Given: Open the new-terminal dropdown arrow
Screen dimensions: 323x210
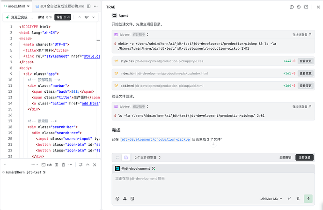Looking at the screenshot, I should (37, 165).
